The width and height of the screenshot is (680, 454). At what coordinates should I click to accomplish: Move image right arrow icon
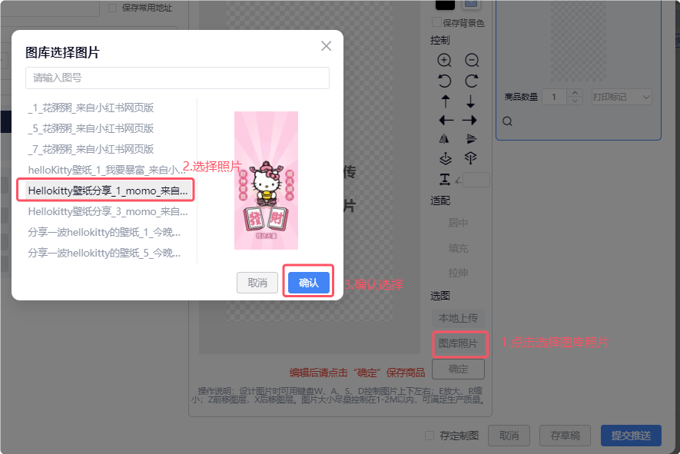coord(469,120)
